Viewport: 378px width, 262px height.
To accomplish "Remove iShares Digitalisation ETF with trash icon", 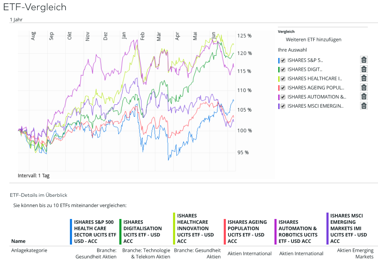I will (x=364, y=69).
